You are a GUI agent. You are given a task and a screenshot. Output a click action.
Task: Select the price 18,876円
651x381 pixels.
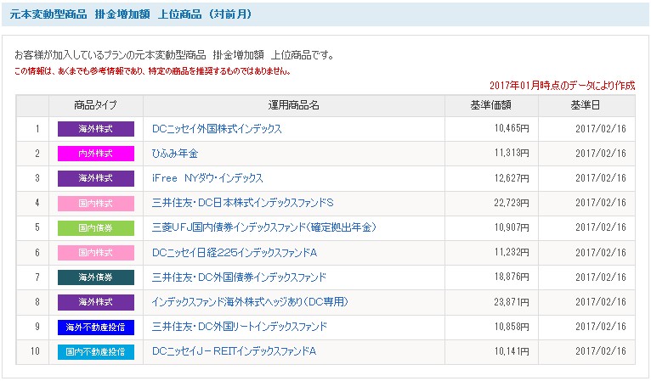pos(512,277)
